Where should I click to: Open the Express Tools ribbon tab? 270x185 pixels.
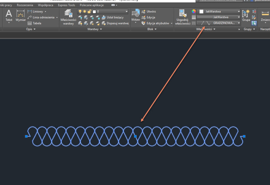66,5
